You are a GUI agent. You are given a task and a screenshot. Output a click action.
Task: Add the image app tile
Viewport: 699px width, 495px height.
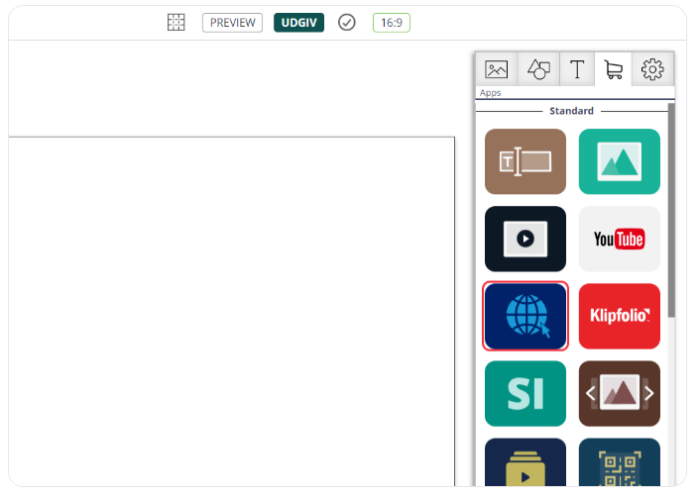click(620, 161)
